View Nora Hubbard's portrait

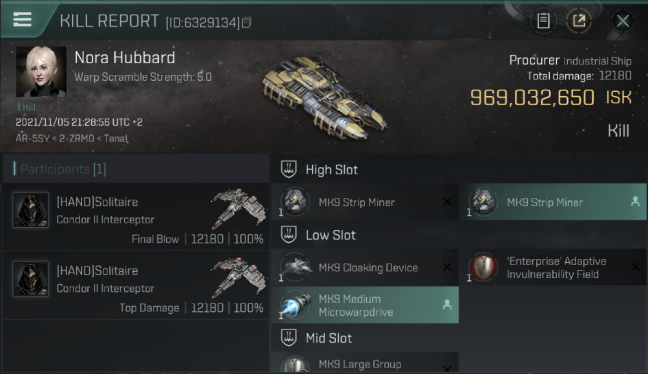tap(41, 72)
